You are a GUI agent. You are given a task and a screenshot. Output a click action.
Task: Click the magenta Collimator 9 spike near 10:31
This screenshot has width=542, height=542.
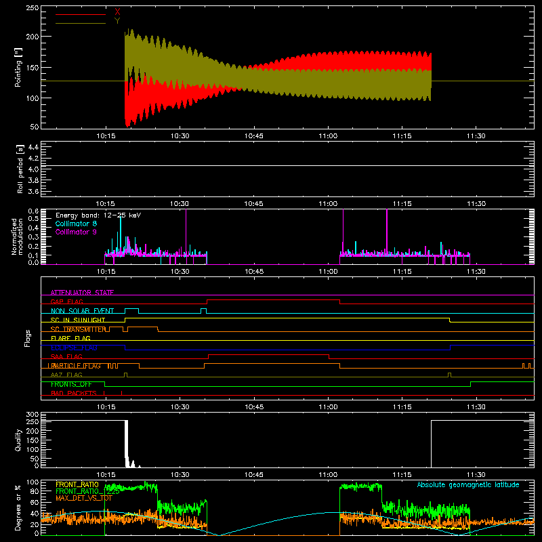tap(186, 232)
